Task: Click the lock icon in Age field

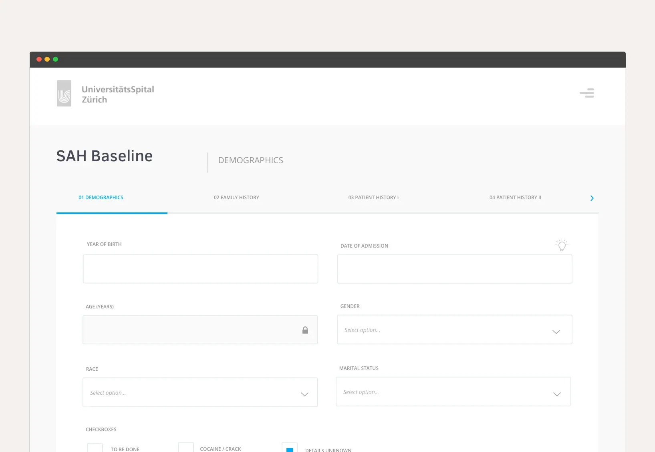Action: (305, 330)
